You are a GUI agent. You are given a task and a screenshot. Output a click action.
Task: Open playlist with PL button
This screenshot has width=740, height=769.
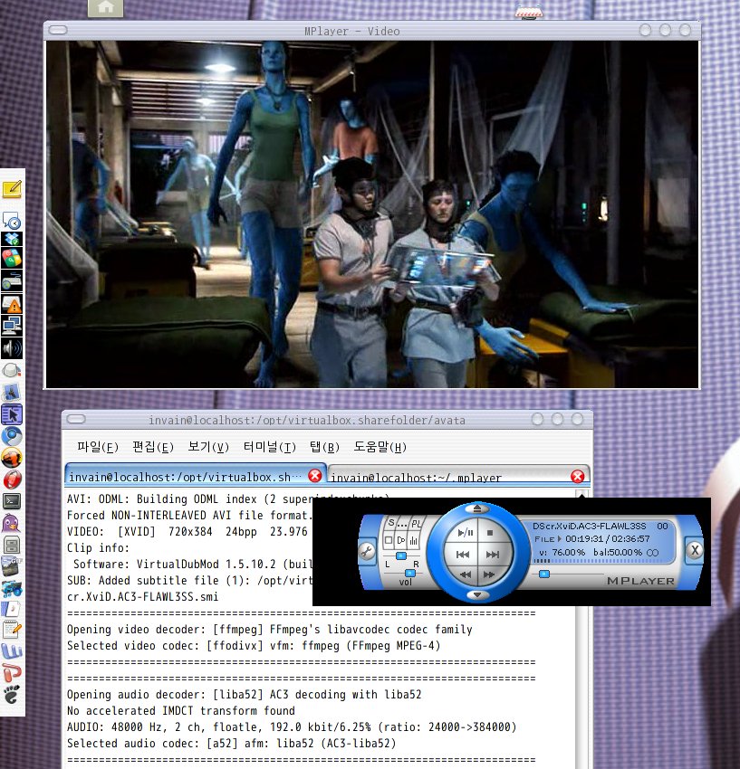click(x=416, y=523)
